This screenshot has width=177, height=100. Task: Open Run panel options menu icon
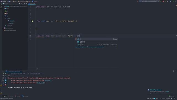pyautogui.click(x=173, y=71)
